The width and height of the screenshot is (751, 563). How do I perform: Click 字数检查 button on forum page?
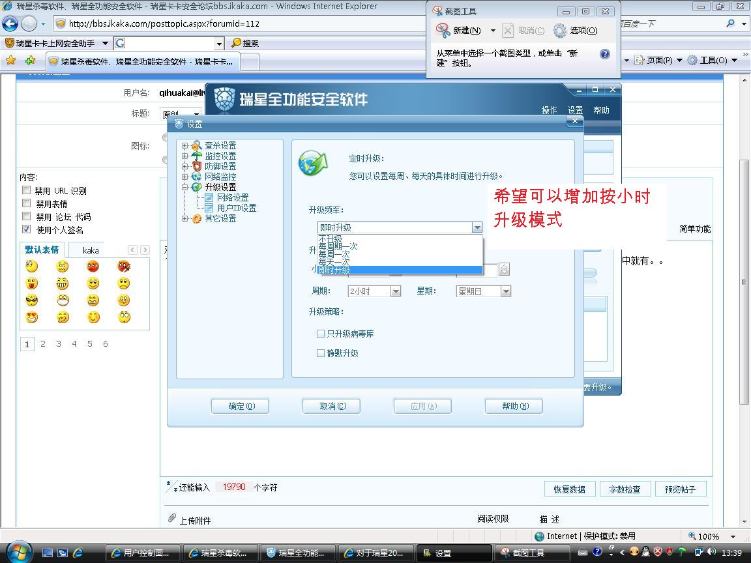625,489
